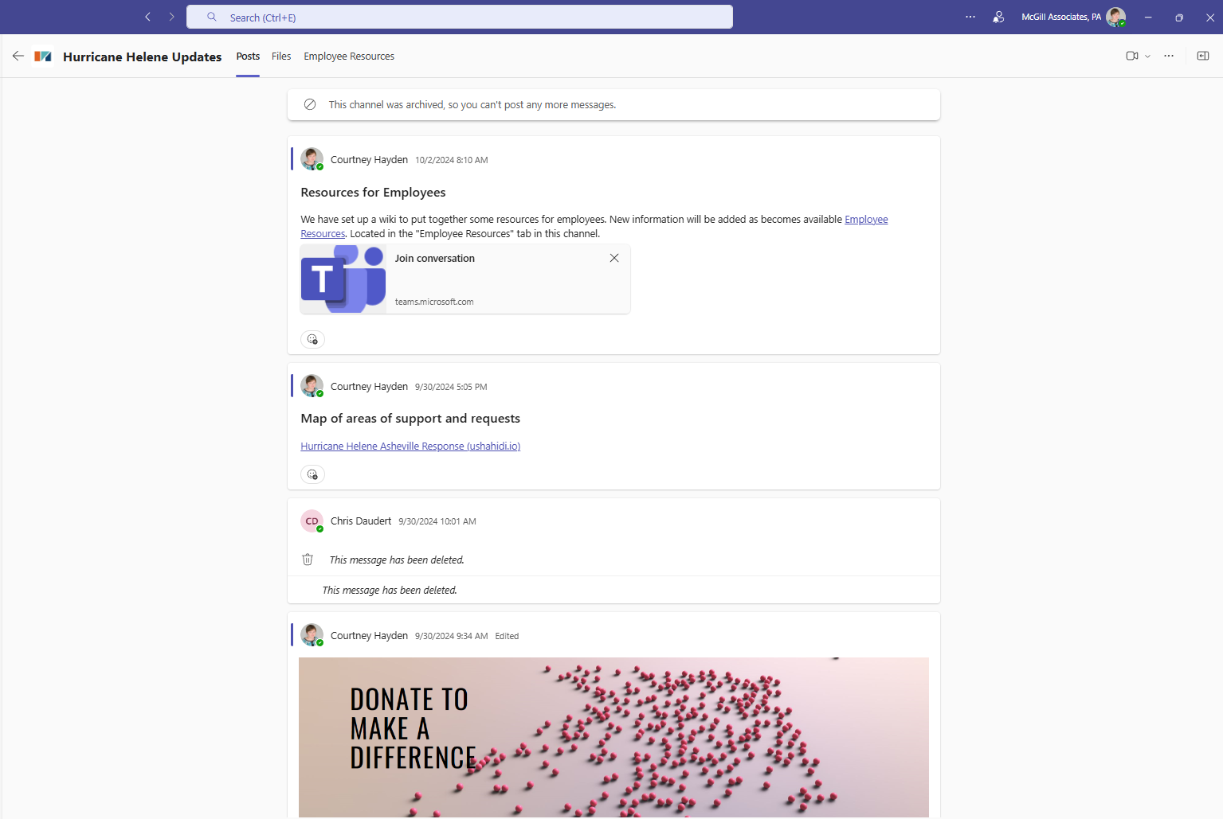Dismiss the Join conversation preview
This screenshot has width=1223, height=819.
tap(614, 258)
